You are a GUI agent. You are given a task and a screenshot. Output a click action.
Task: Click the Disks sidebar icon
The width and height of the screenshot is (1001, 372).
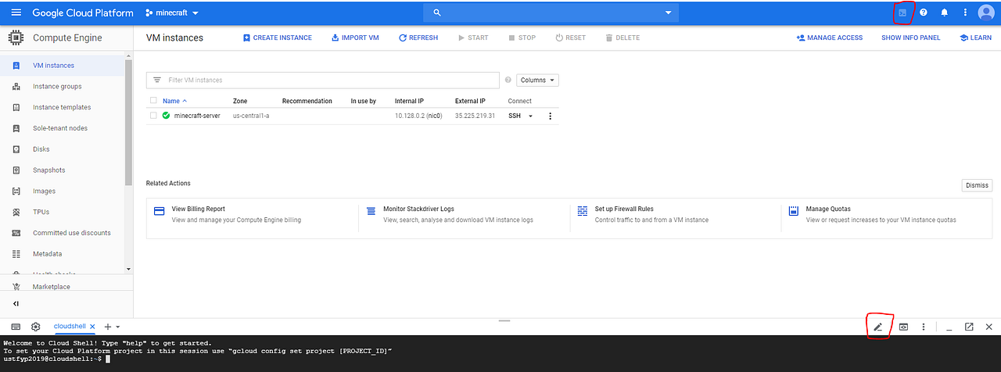(16, 149)
